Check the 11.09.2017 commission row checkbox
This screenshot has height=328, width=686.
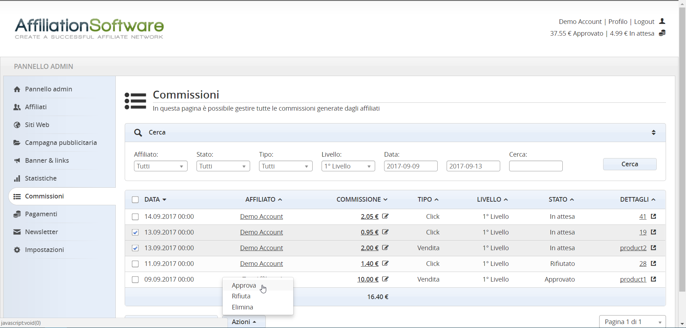click(x=135, y=264)
